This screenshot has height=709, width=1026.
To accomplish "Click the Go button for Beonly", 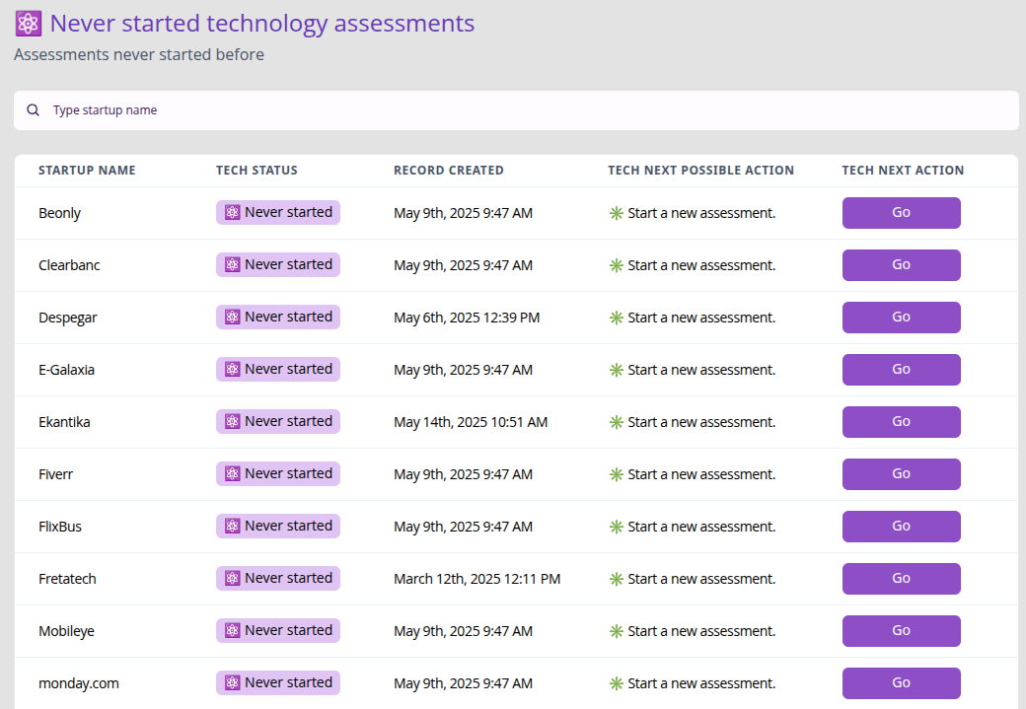I will 901,213.
